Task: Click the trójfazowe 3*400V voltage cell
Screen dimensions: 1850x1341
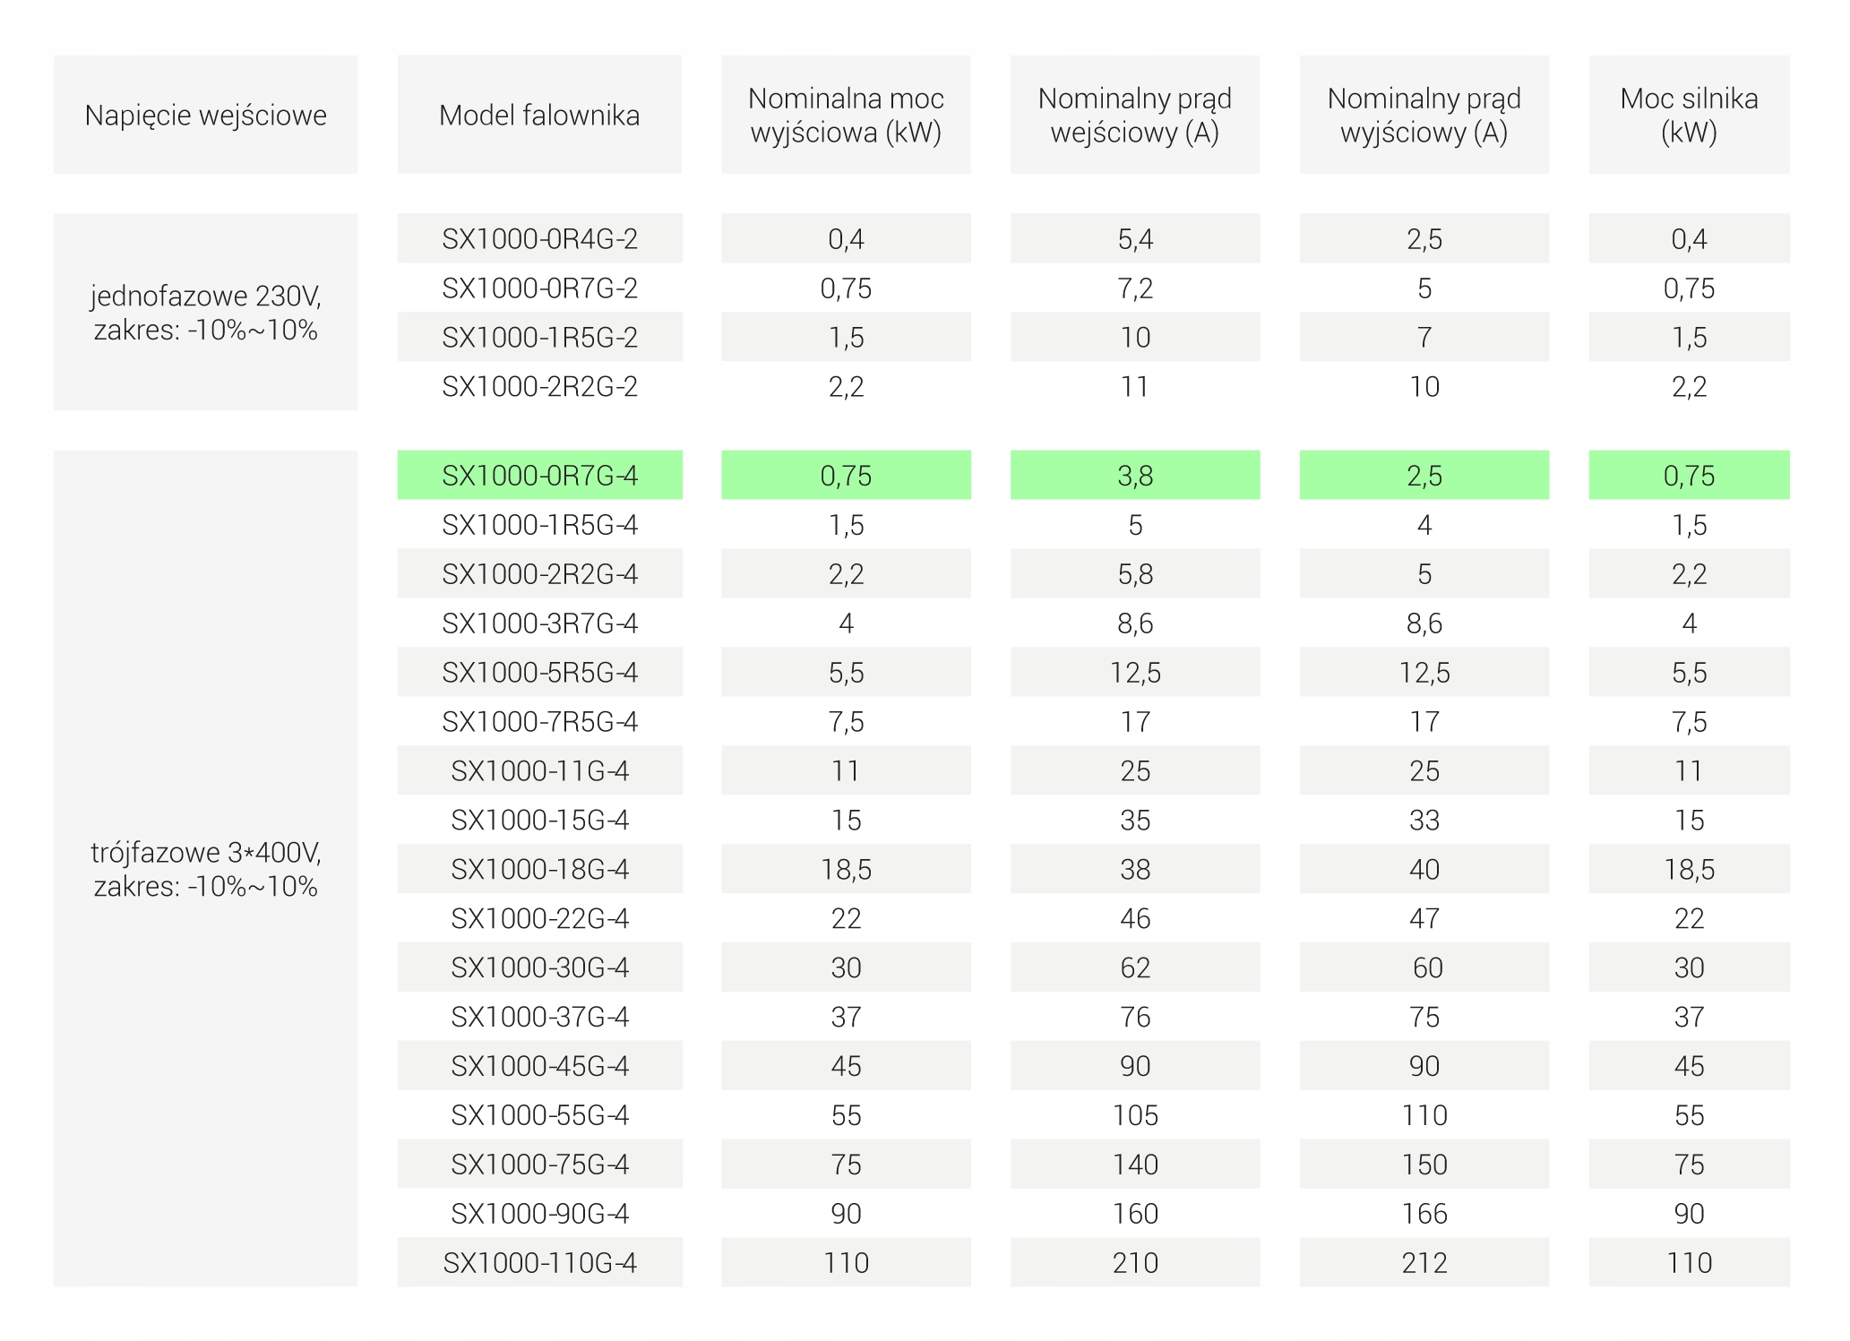Action: [x=205, y=869]
